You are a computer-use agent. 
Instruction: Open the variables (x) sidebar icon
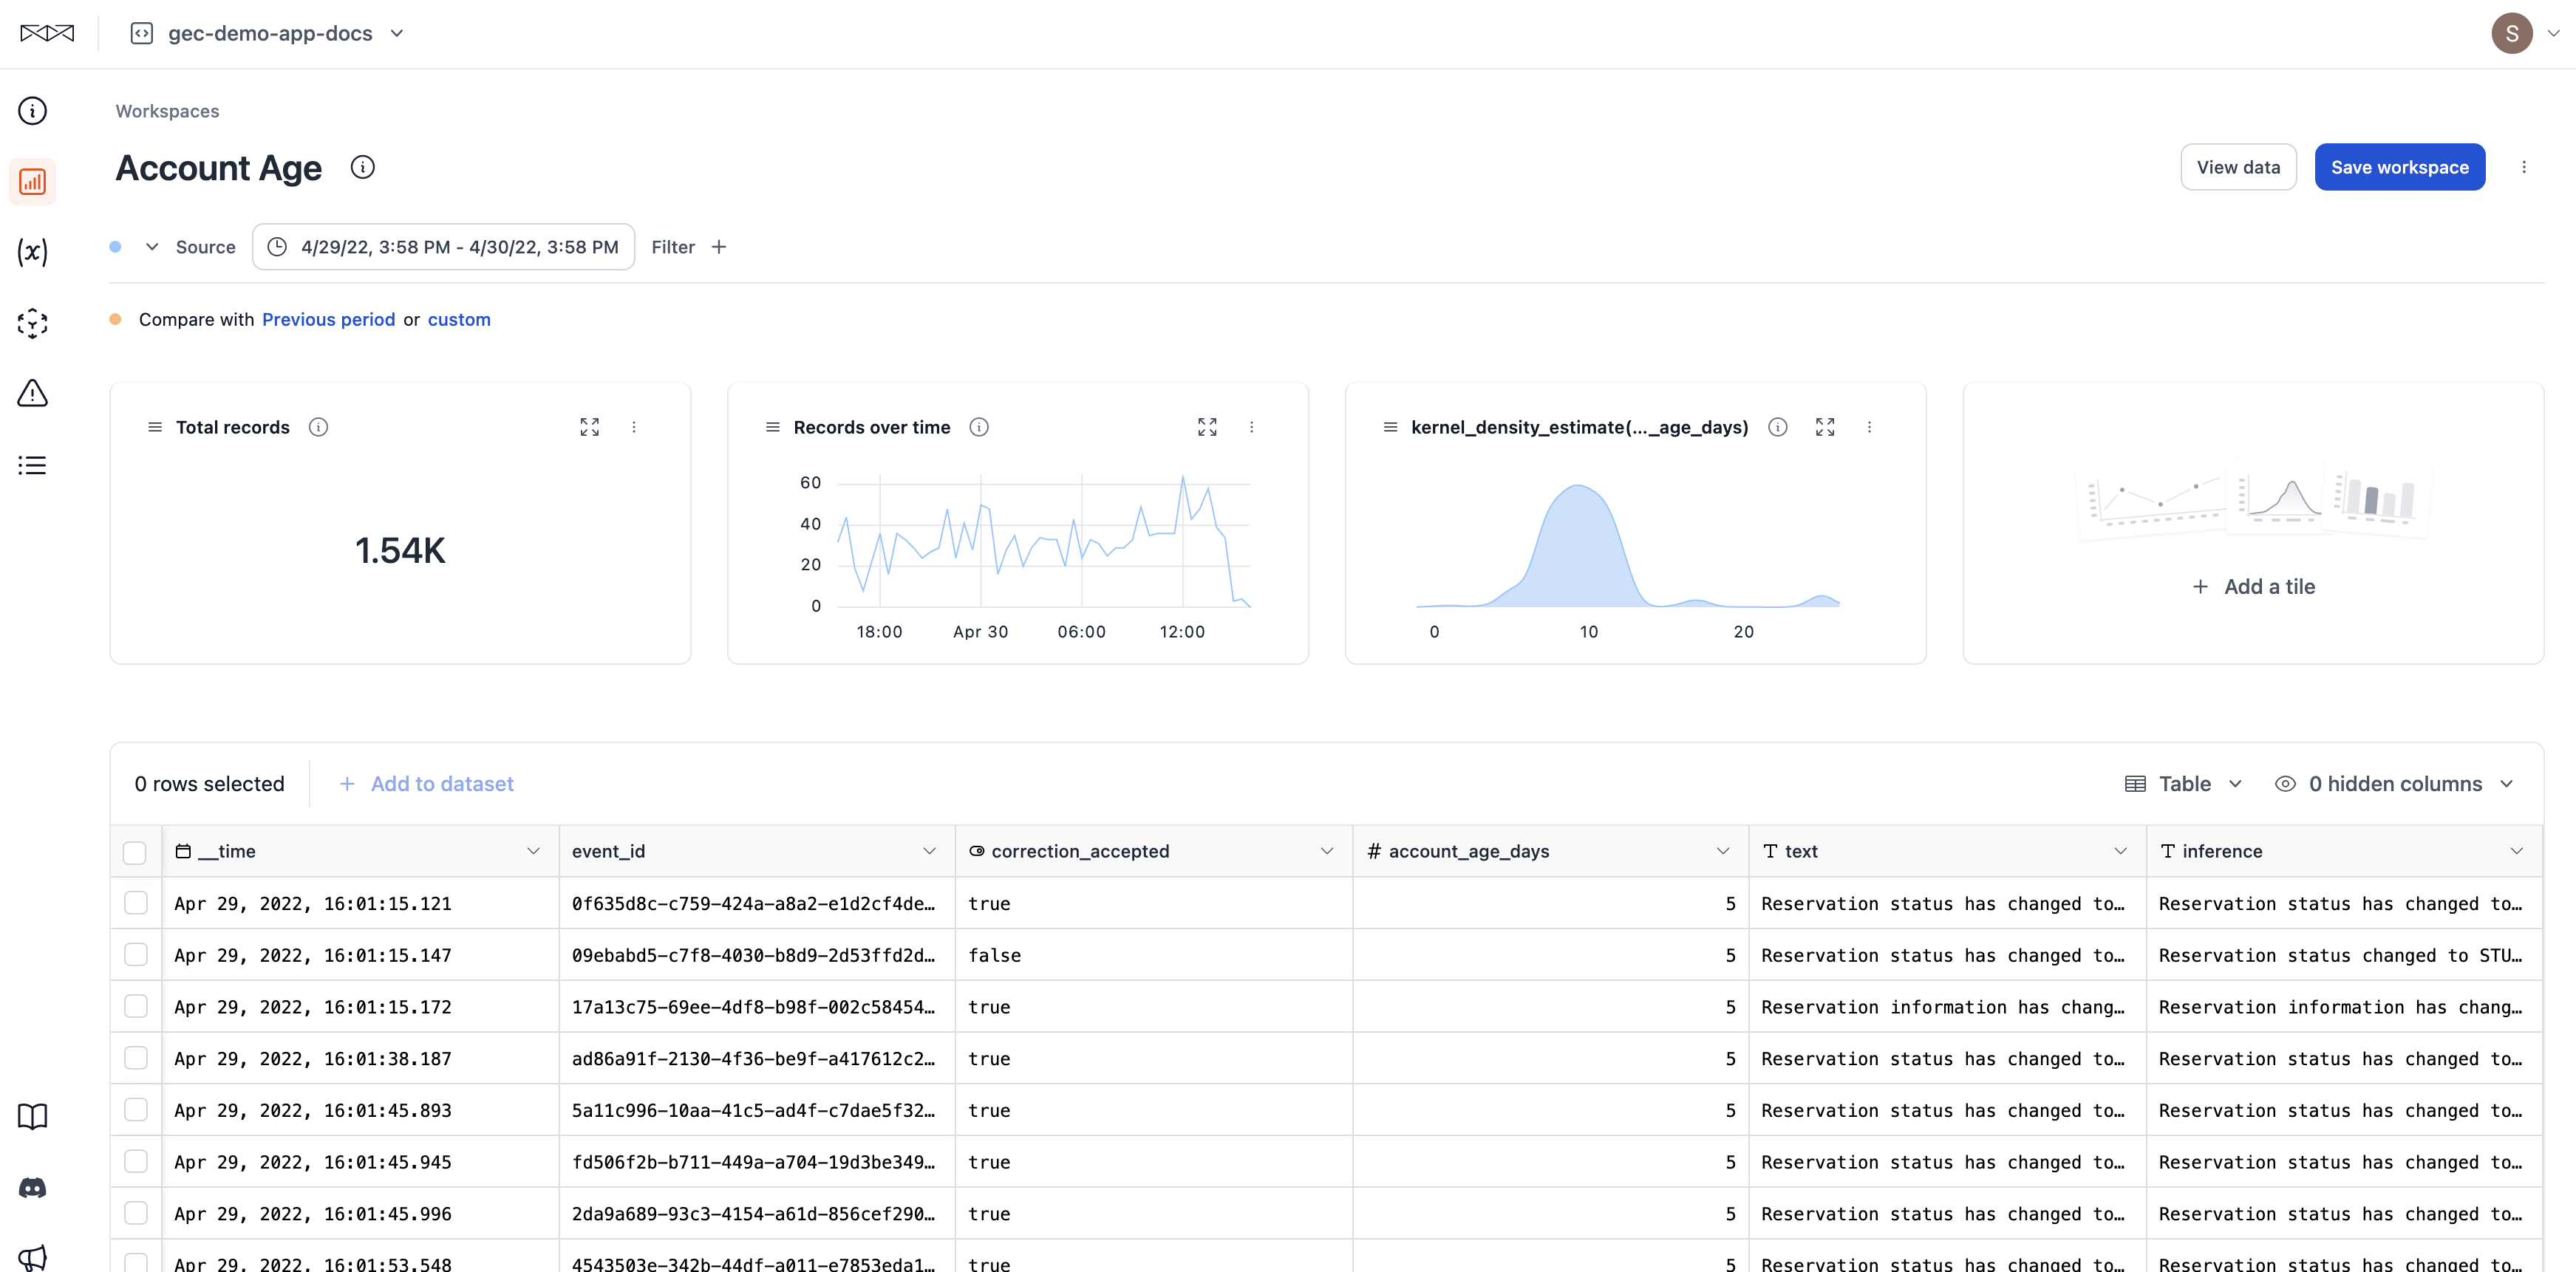coord(32,251)
